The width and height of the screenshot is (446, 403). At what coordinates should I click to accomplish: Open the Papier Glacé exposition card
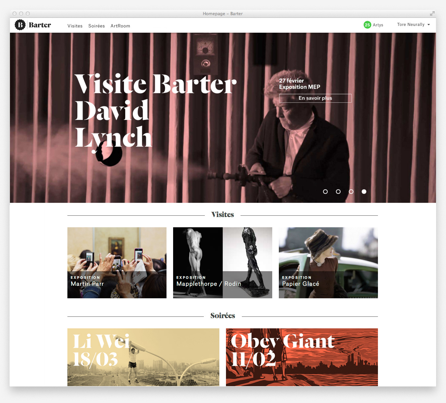328,263
